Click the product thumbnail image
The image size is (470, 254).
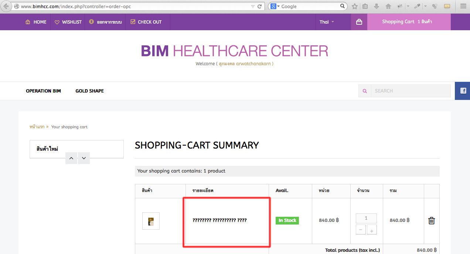pyautogui.click(x=151, y=221)
